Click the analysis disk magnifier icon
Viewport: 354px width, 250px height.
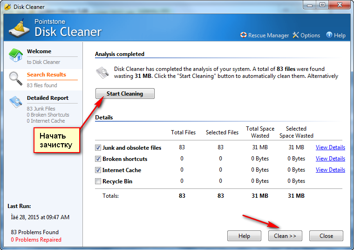(102, 73)
